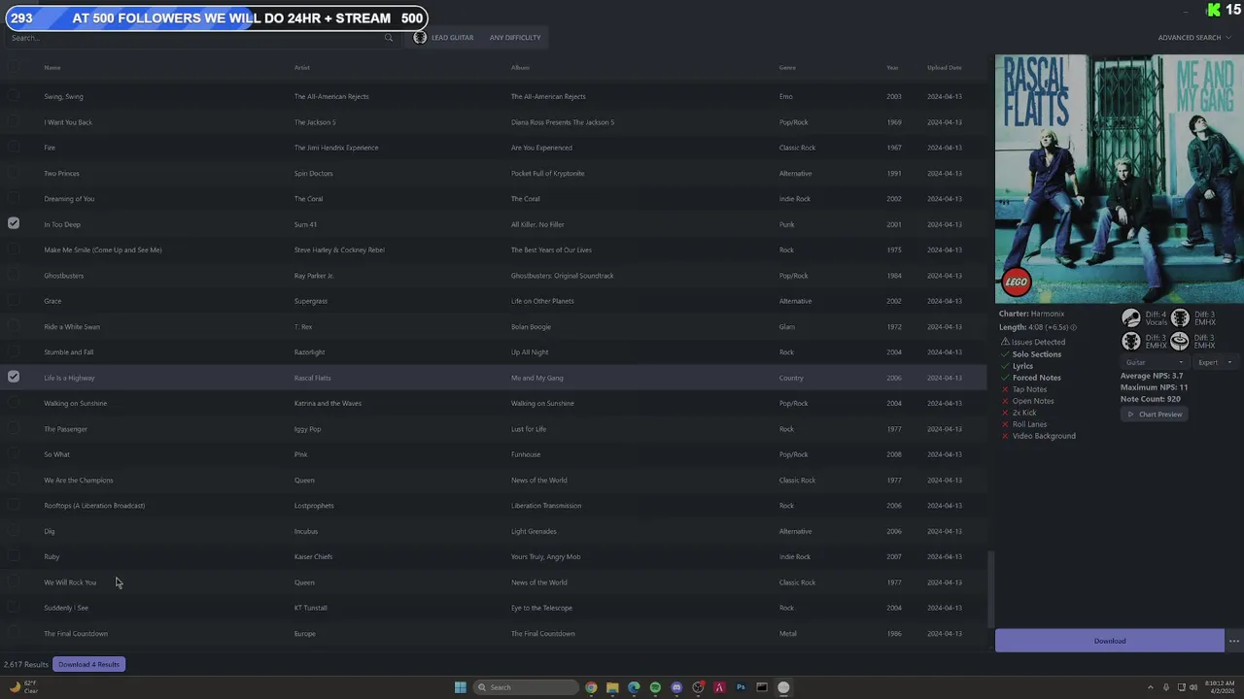Check the Walking on Sunshine checkbox

pyautogui.click(x=14, y=403)
